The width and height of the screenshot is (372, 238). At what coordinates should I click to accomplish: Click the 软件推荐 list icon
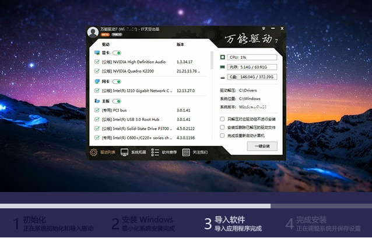(155, 152)
